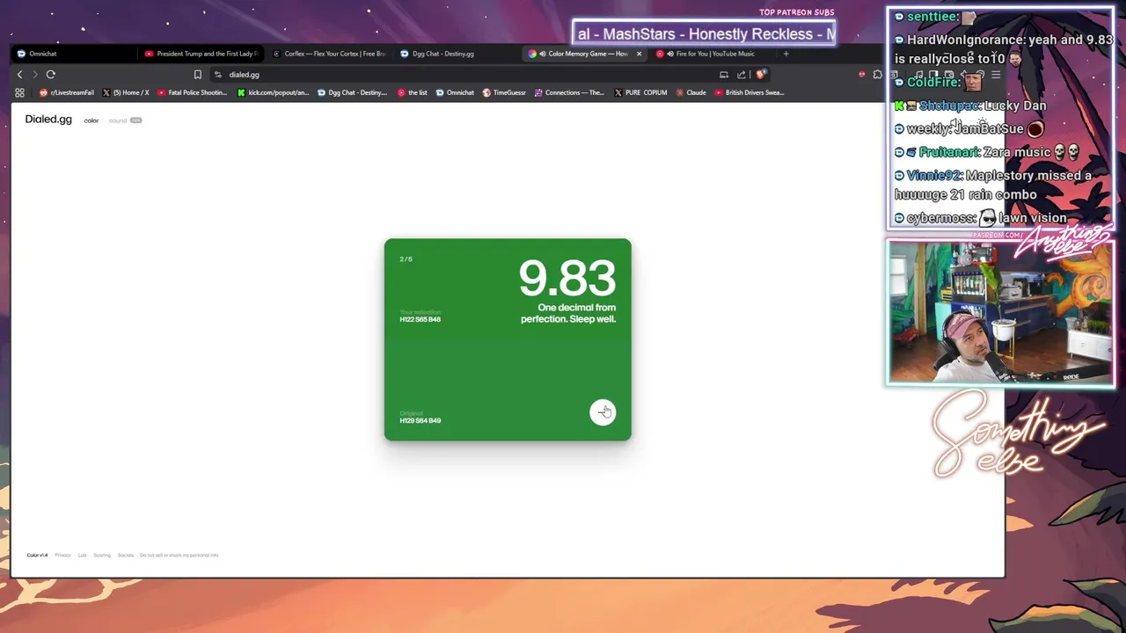
Task: Open the PURE COPIUM bookmark
Action: pos(640,92)
